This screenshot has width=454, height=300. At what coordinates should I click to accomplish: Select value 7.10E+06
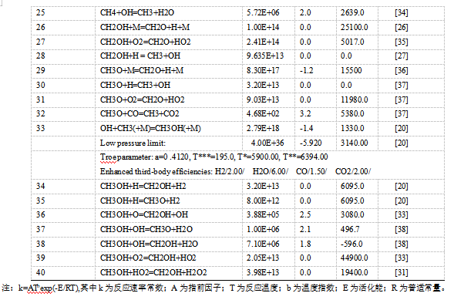263,244
